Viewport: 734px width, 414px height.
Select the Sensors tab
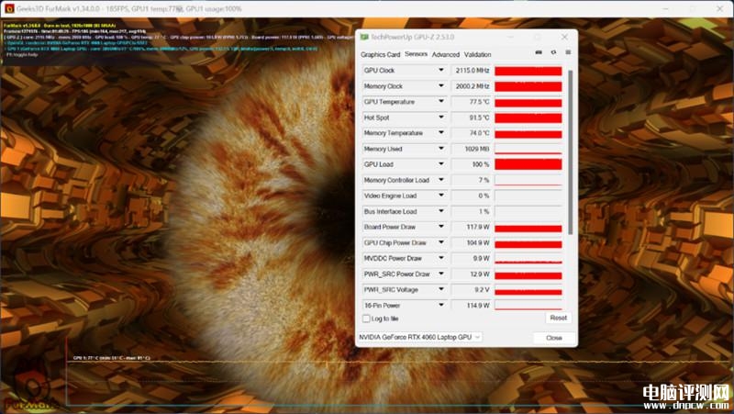tap(416, 54)
